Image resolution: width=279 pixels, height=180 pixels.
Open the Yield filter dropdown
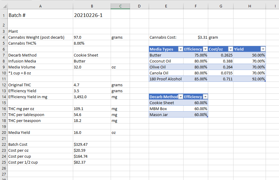coord(263,49)
